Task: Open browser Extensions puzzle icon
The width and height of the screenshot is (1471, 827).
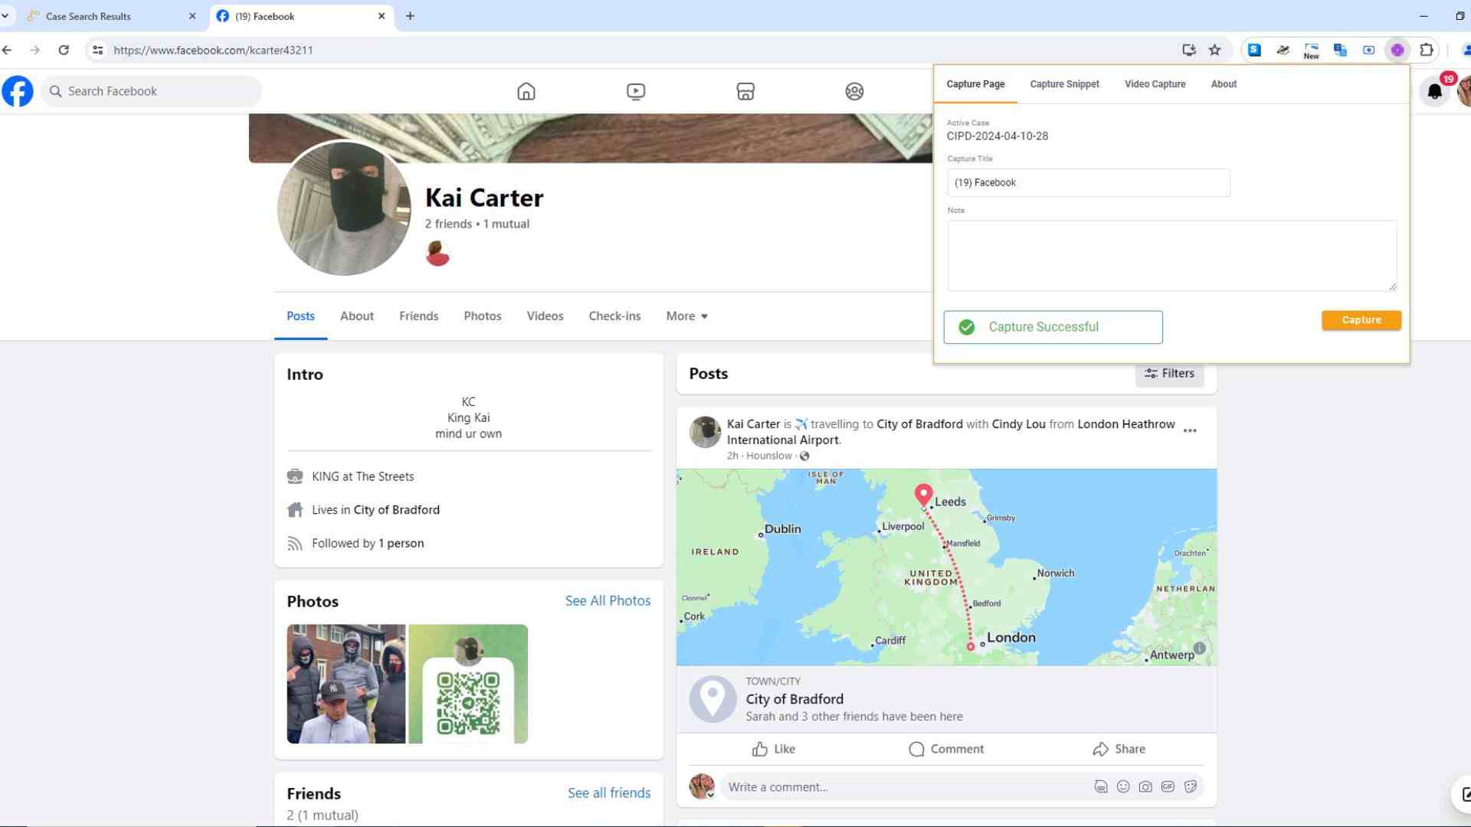Action: (x=1426, y=50)
